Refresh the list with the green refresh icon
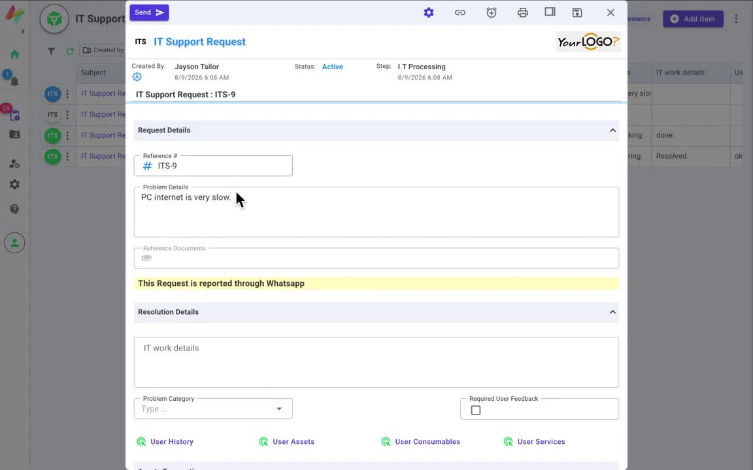The image size is (753, 470). pyautogui.click(x=70, y=50)
